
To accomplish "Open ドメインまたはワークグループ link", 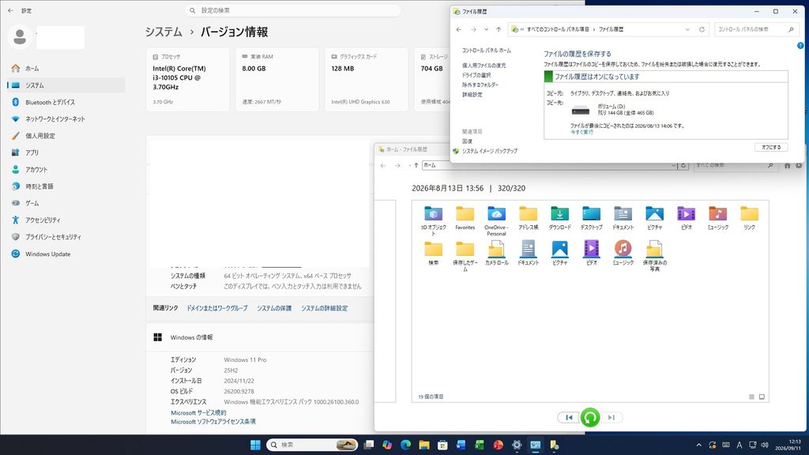I will point(216,308).
